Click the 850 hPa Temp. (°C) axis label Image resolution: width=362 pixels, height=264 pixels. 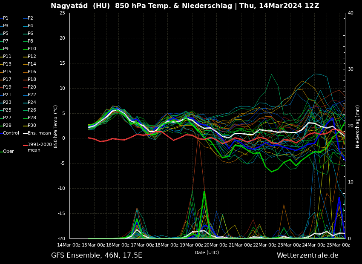pos(56,126)
